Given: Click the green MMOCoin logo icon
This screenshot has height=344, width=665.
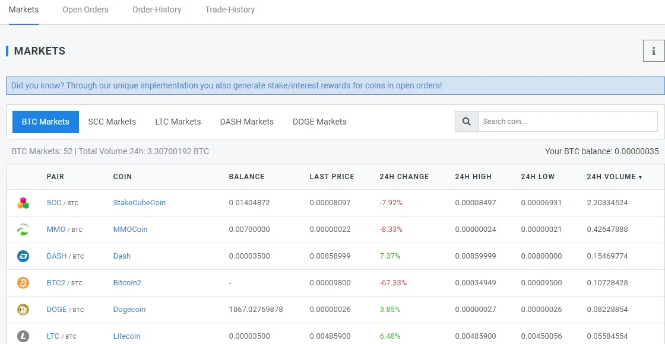Looking at the screenshot, I should 23,230.
